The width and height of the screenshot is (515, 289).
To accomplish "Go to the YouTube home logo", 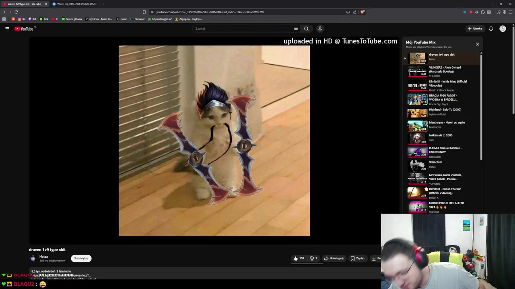I will point(24,28).
